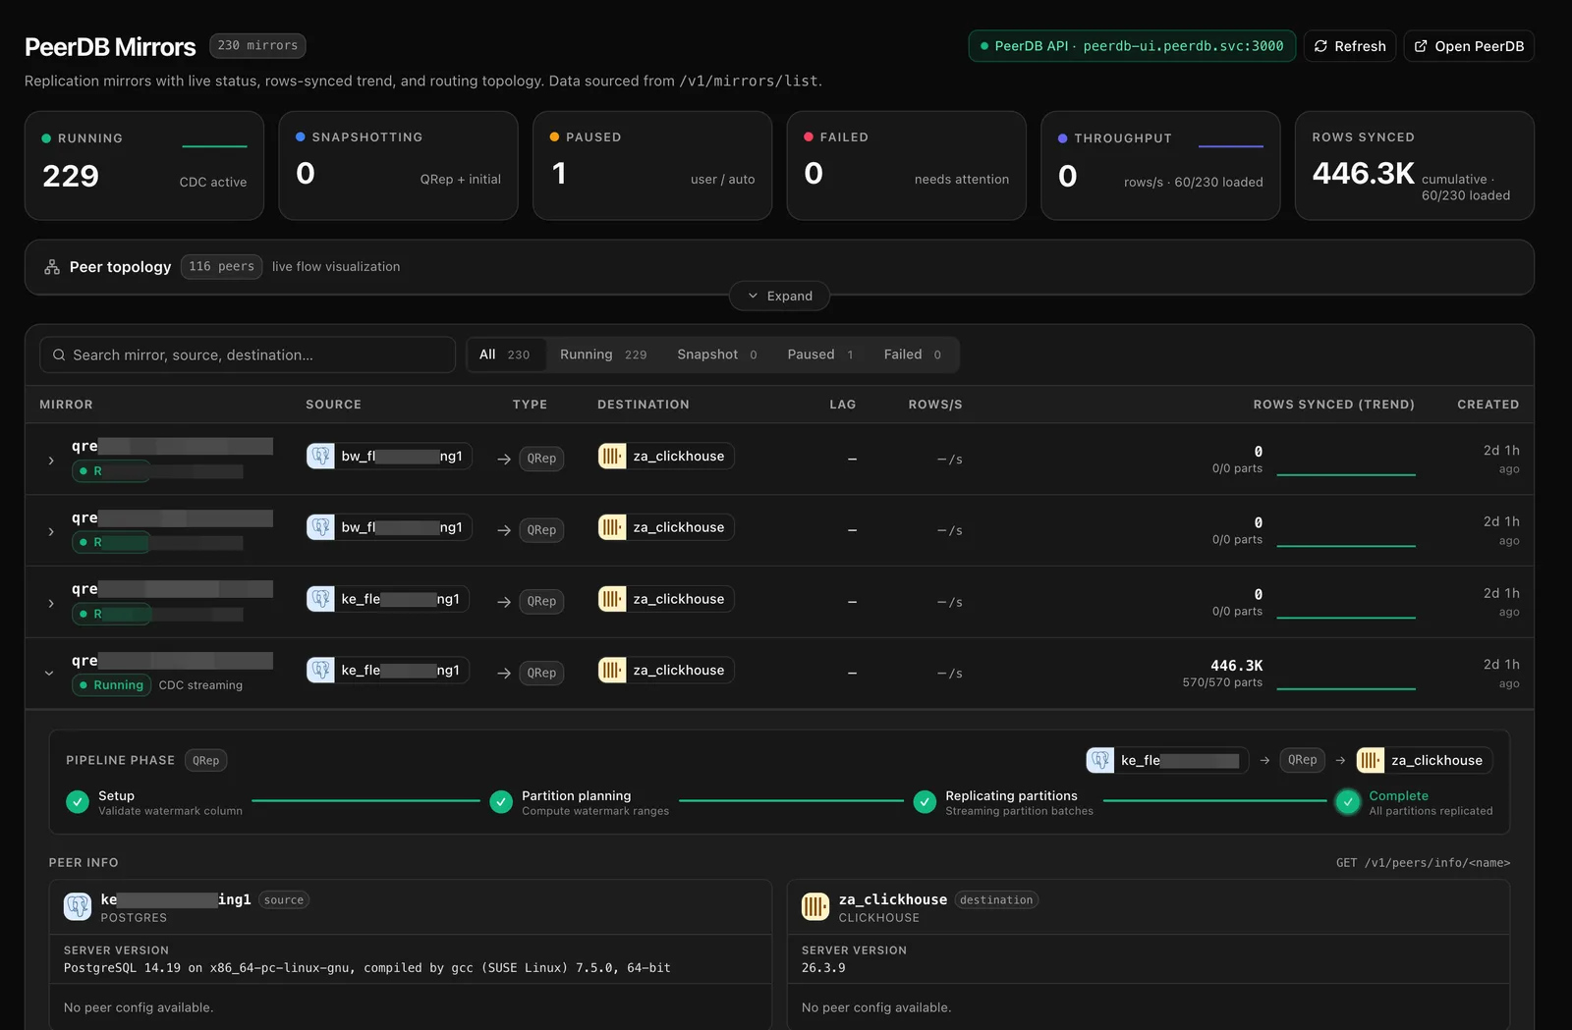Click the RUNNING 229 summary card
Image resolution: width=1572 pixels, height=1030 pixels.
(144, 165)
